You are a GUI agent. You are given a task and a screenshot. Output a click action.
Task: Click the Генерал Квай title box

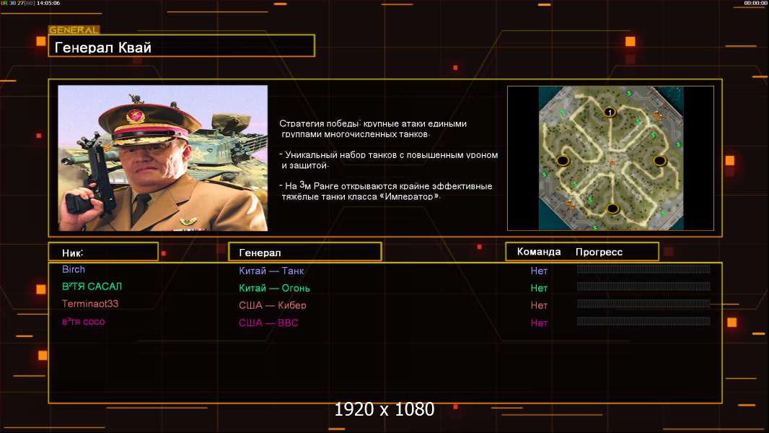click(181, 47)
